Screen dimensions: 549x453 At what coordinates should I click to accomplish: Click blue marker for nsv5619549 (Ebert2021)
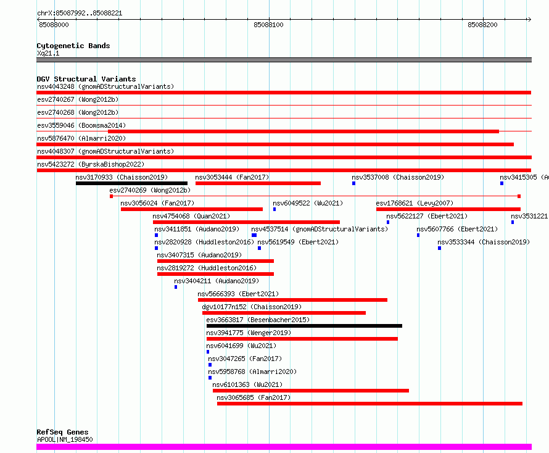pos(260,248)
